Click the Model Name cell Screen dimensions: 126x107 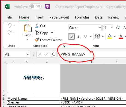click(34, 99)
